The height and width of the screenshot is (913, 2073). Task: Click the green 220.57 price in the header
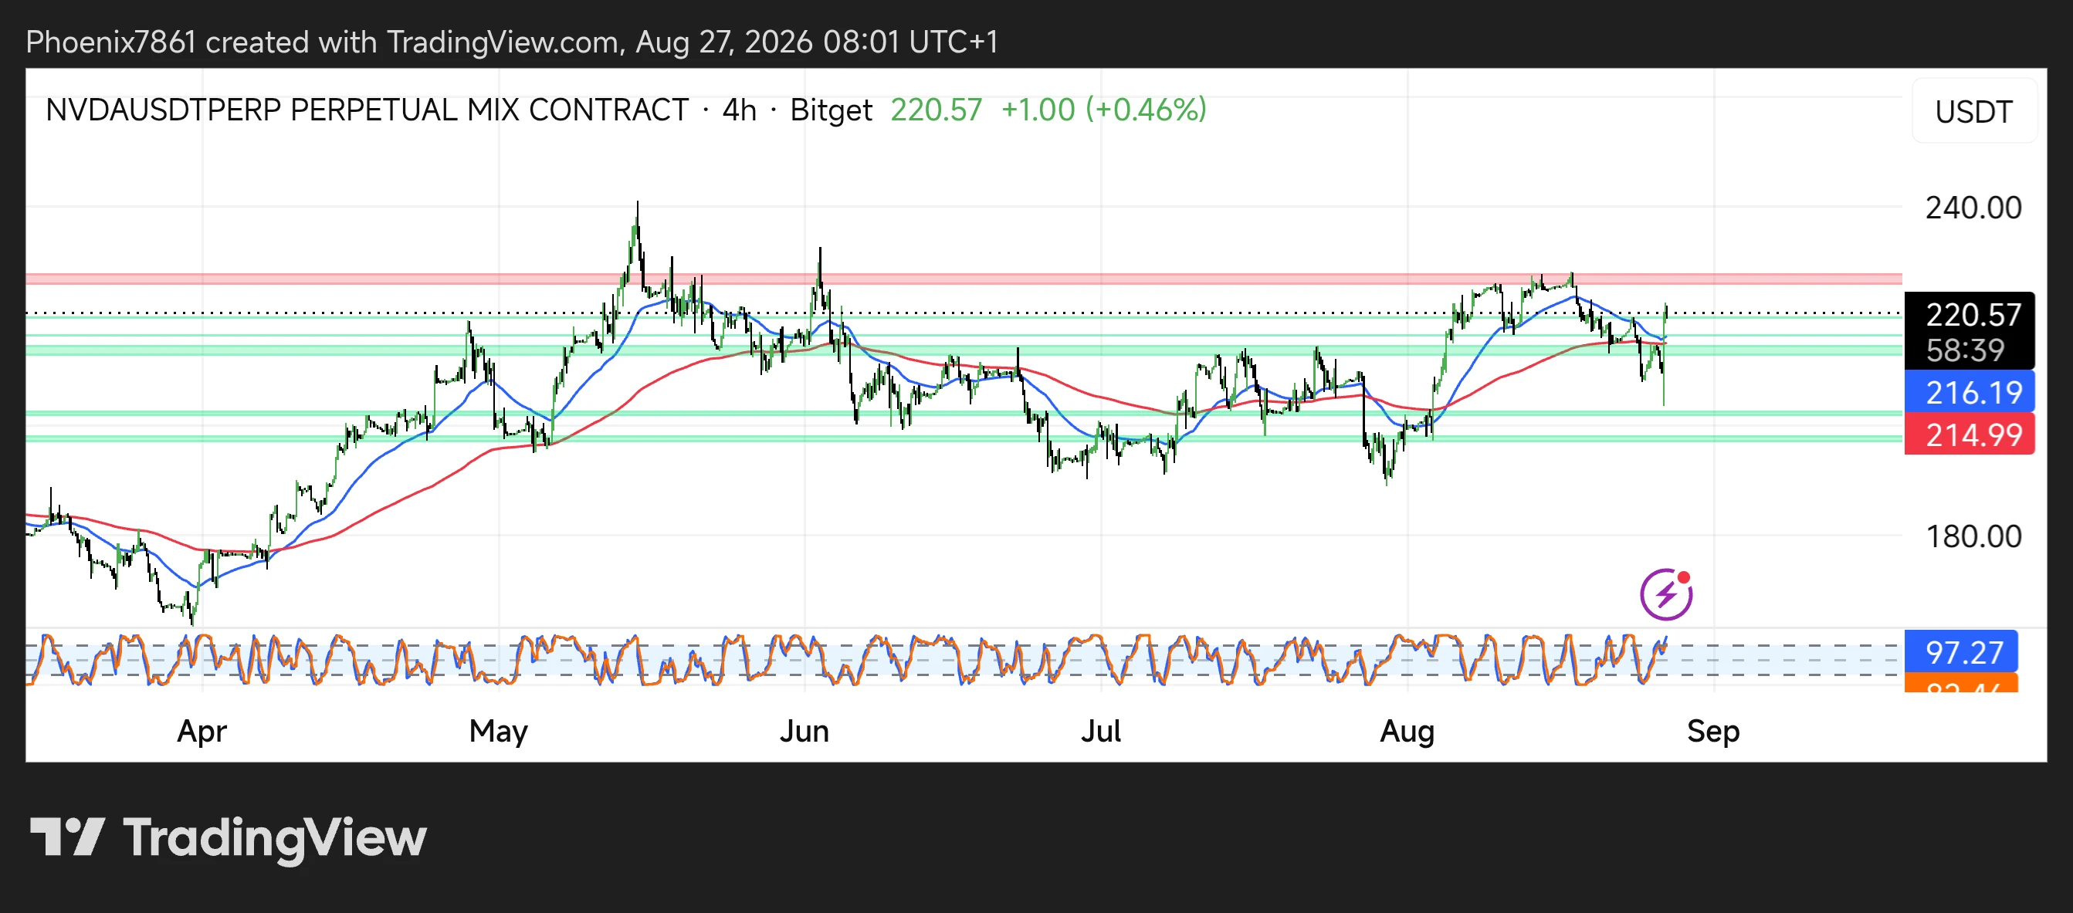936,110
